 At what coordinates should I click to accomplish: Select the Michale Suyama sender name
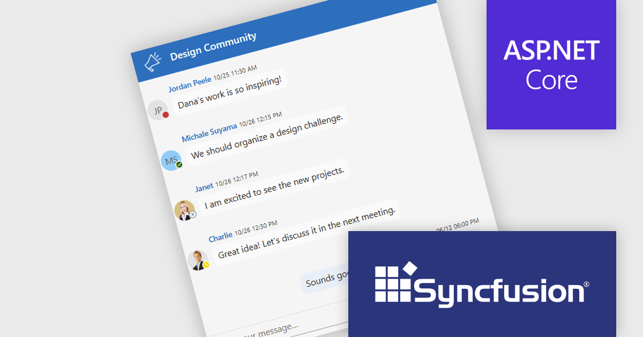(x=210, y=132)
